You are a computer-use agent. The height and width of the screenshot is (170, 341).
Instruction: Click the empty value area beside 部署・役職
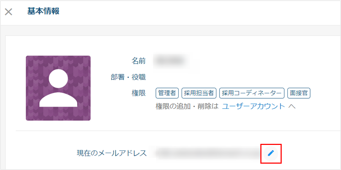click(196, 77)
